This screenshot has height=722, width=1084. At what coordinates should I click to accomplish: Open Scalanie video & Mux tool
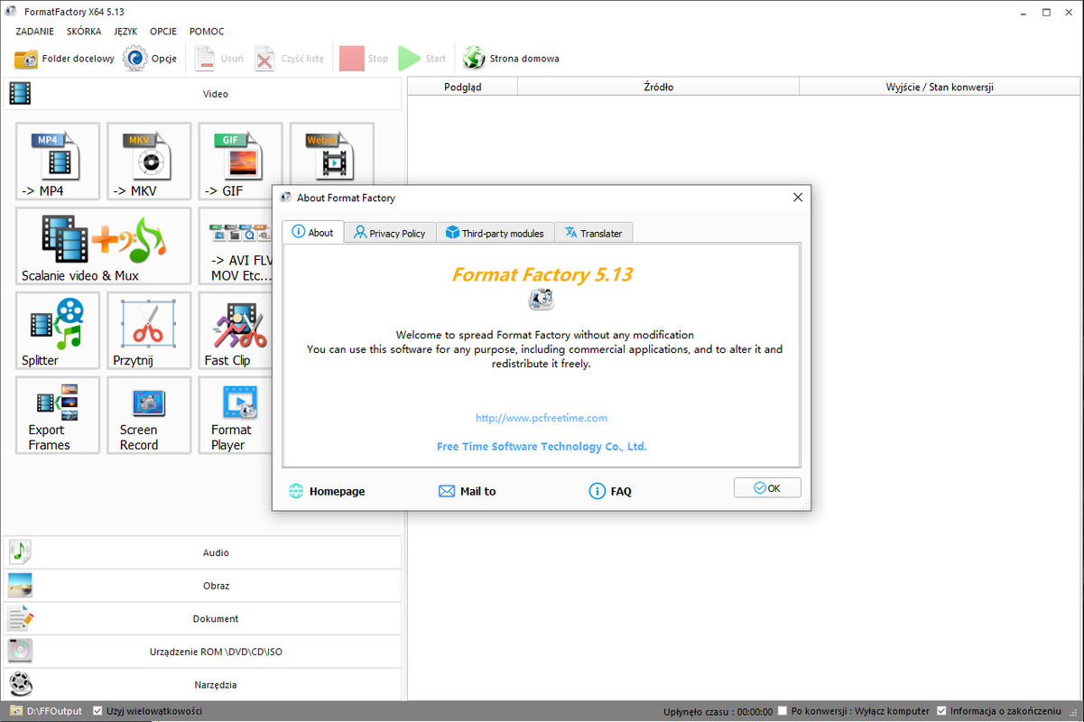click(x=104, y=245)
